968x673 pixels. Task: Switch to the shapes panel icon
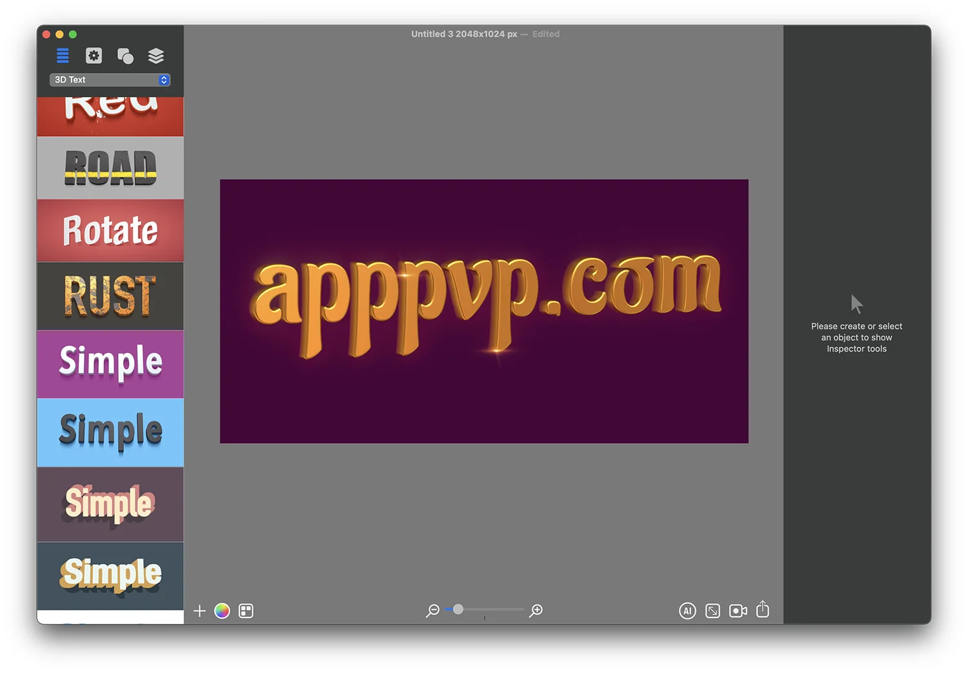(x=125, y=56)
